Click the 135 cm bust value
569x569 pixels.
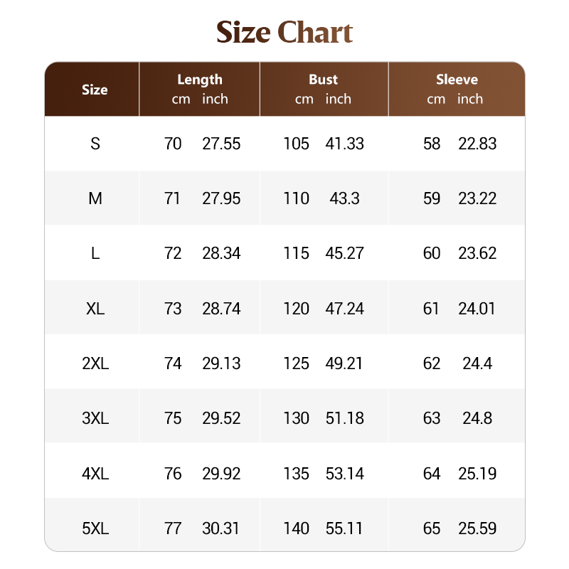pyautogui.click(x=296, y=474)
